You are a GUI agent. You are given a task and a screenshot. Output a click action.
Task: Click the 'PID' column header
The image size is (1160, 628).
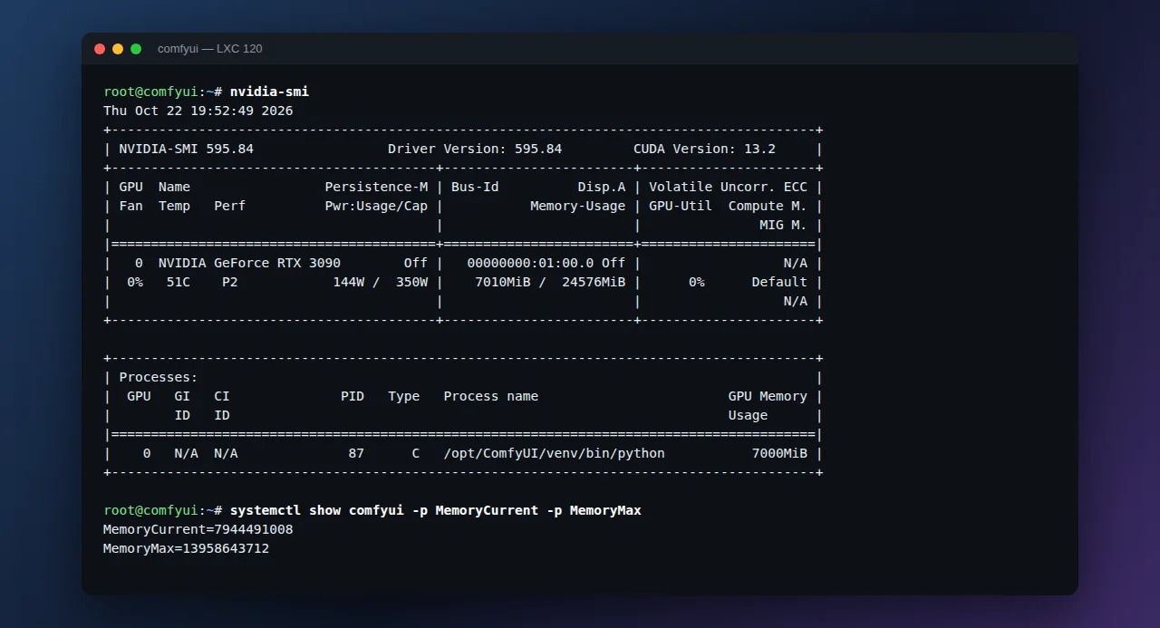click(x=353, y=396)
